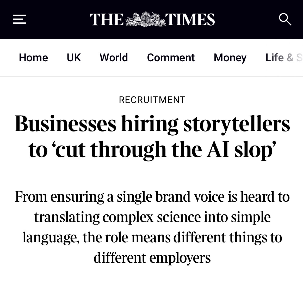
Task: Select the Comment section tab
Action: point(171,58)
